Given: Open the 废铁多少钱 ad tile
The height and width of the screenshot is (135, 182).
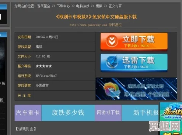Looking at the screenshot, I should [x=68, y=113].
